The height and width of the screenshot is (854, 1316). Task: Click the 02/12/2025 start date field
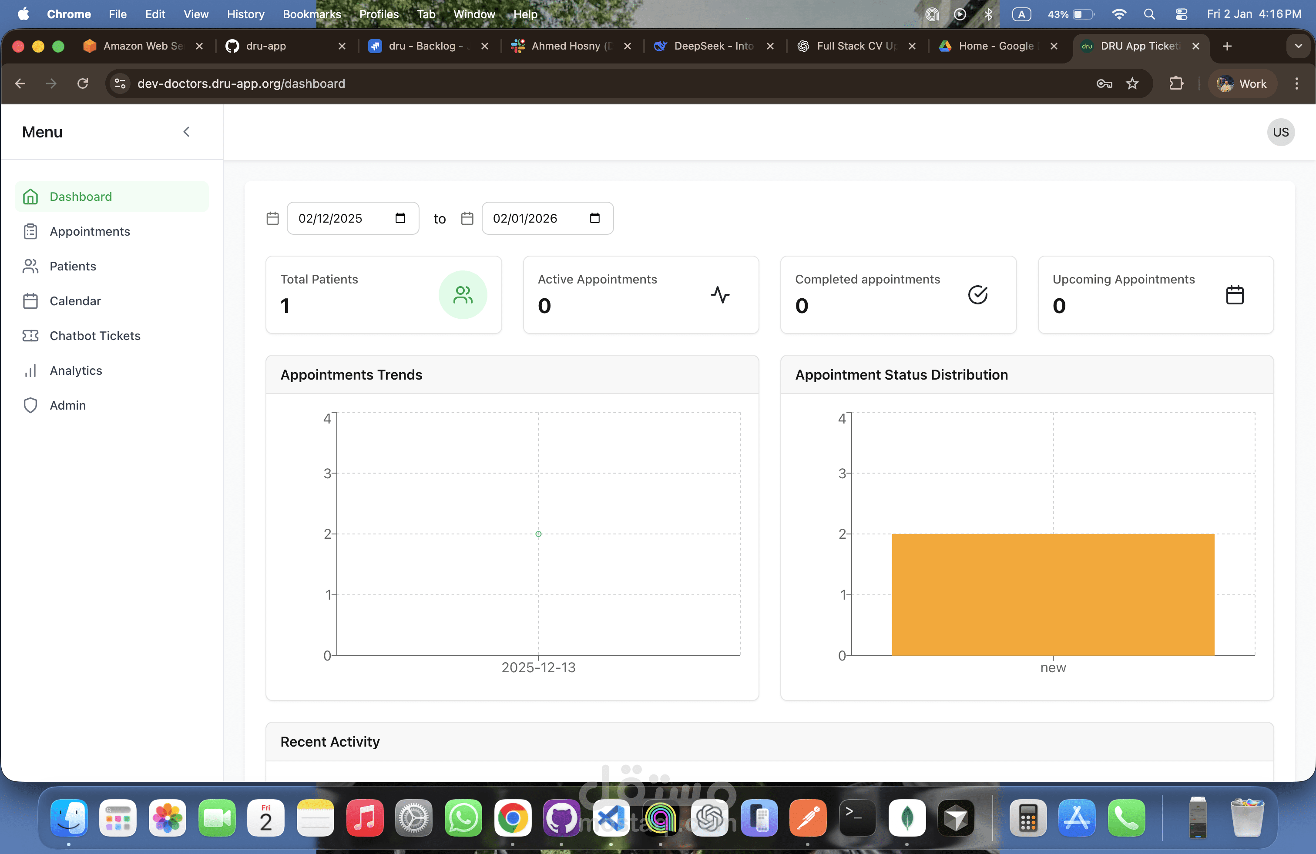[x=331, y=218]
